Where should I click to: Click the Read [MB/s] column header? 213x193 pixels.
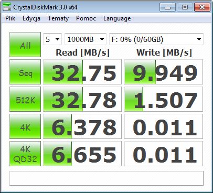[x=82, y=52]
